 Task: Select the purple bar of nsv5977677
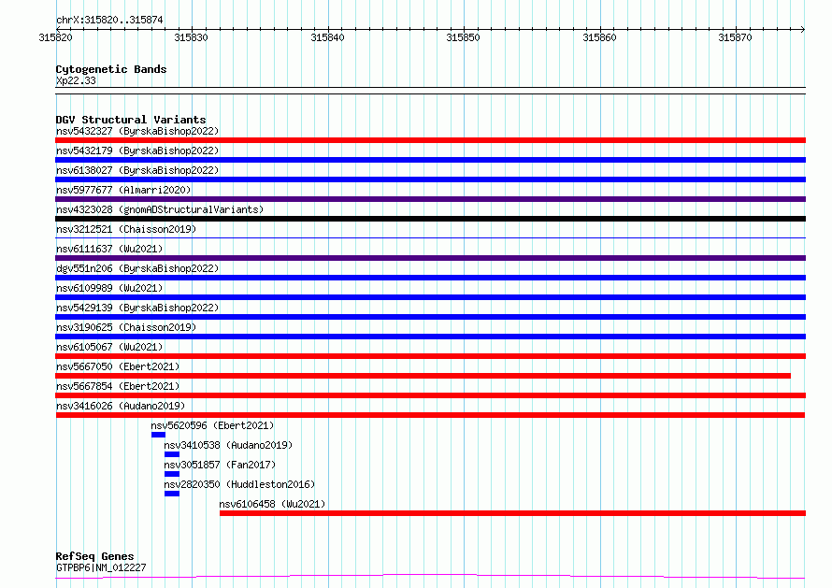point(430,199)
